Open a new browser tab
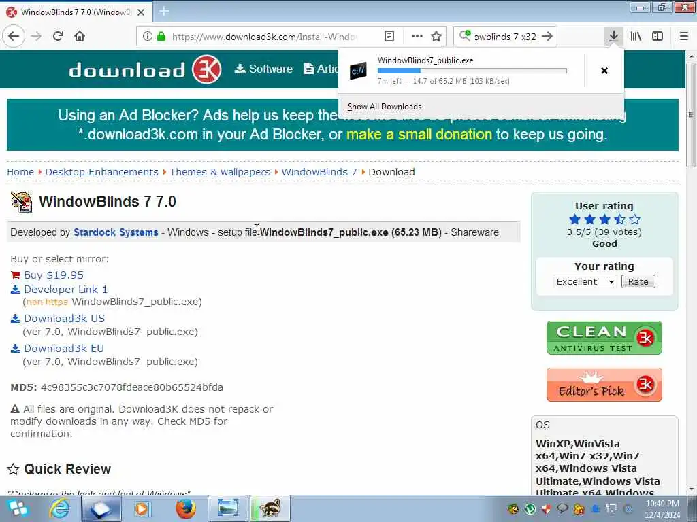697x522 pixels. coord(164,12)
